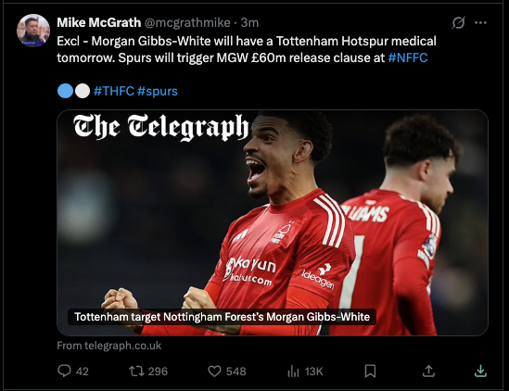Open the Telegraph article preview image
Viewport: 509px width, 391px height.
coord(273,222)
